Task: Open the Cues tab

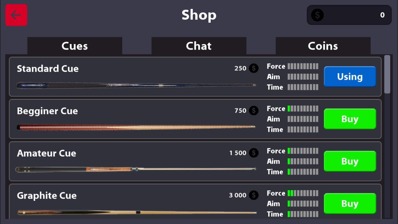Action: (75, 46)
